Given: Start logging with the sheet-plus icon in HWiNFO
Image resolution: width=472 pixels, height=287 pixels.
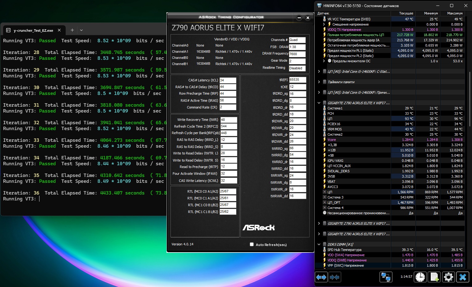Looking at the screenshot, I should coord(434,277).
